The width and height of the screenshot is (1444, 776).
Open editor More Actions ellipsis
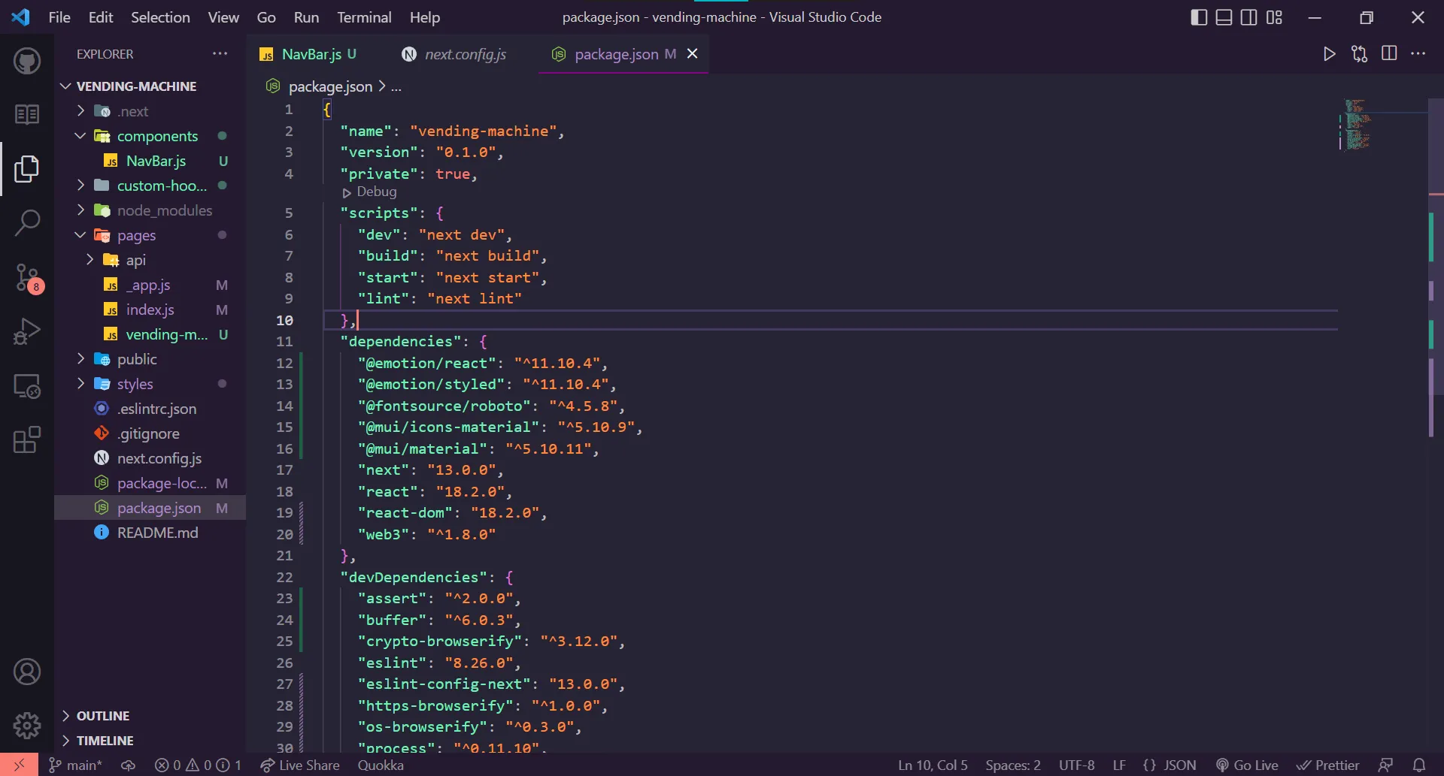point(1418,53)
